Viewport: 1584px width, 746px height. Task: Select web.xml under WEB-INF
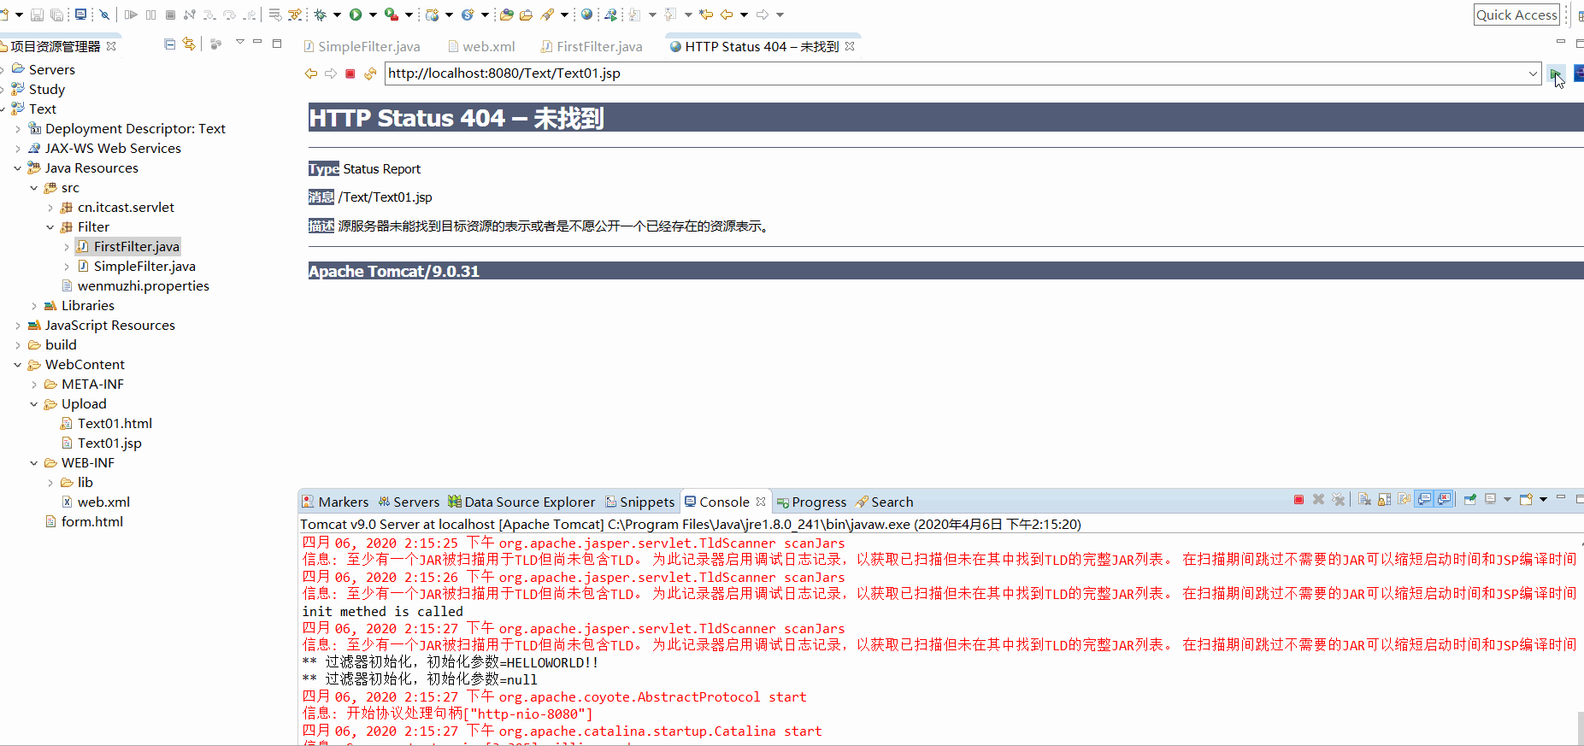[x=96, y=502]
